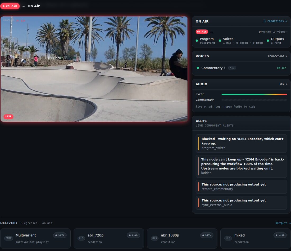The image size is (291, 251).
Task: Select the Voices status green dot
Action: 220,41
